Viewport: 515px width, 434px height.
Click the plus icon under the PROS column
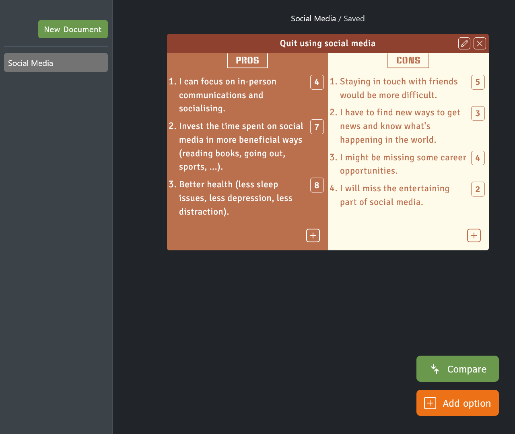click(x=313, y=235)
